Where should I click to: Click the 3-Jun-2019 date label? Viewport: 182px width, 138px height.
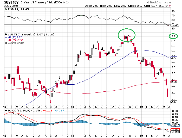click(11, 6)
